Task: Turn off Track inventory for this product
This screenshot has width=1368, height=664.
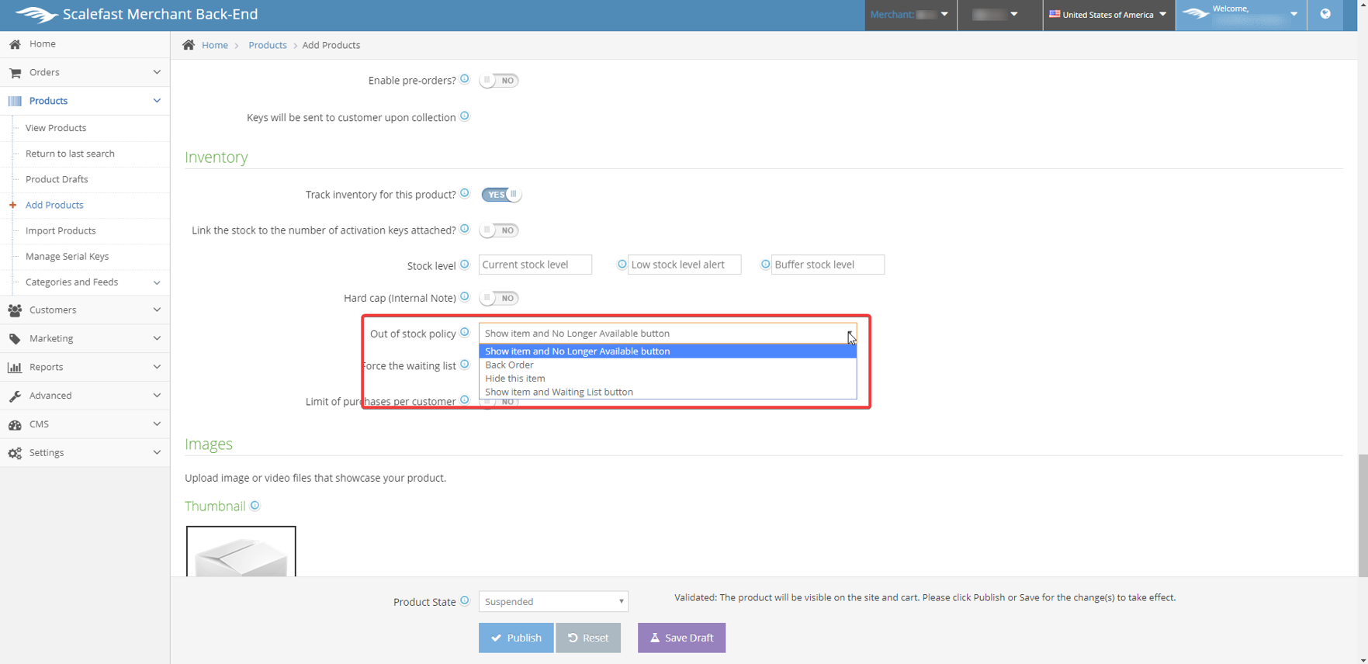Action: click(500, 195)
